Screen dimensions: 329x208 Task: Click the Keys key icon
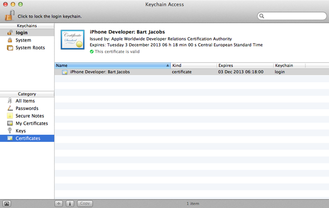(x=10, y=131)
